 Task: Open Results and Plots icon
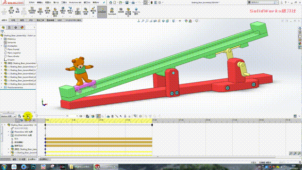click(135, 116)
